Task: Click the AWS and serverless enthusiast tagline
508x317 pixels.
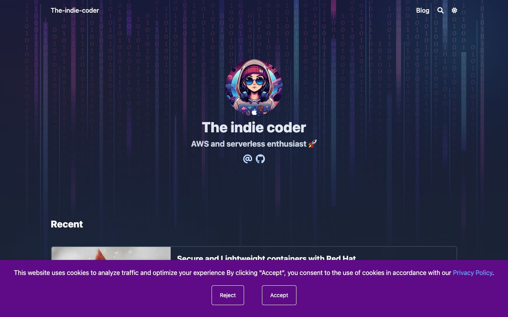Action: (x=249, y=144)
